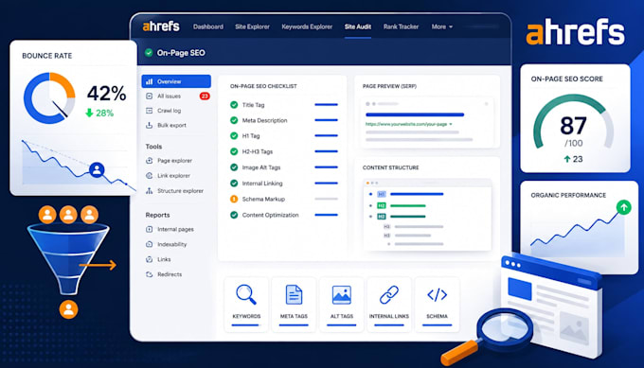Open the Internal pages report
This screenshot has width=644, height=368.
coord(175,229)
